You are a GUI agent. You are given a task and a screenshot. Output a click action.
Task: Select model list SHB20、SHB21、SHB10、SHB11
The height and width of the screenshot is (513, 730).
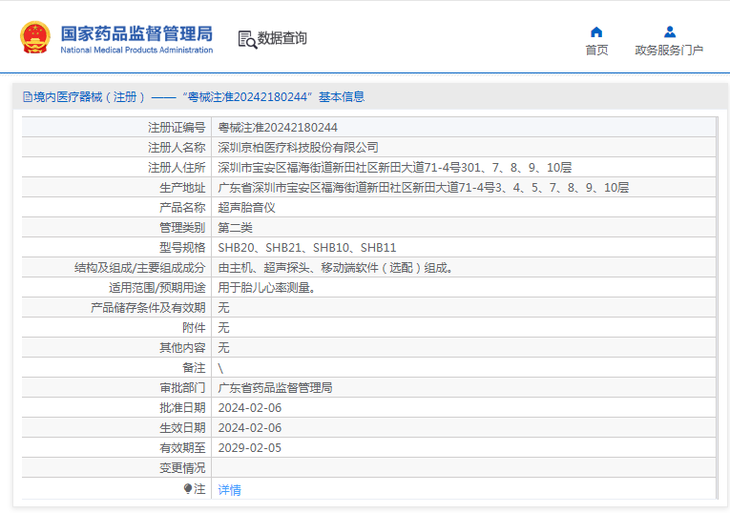[x=307, y=247]
